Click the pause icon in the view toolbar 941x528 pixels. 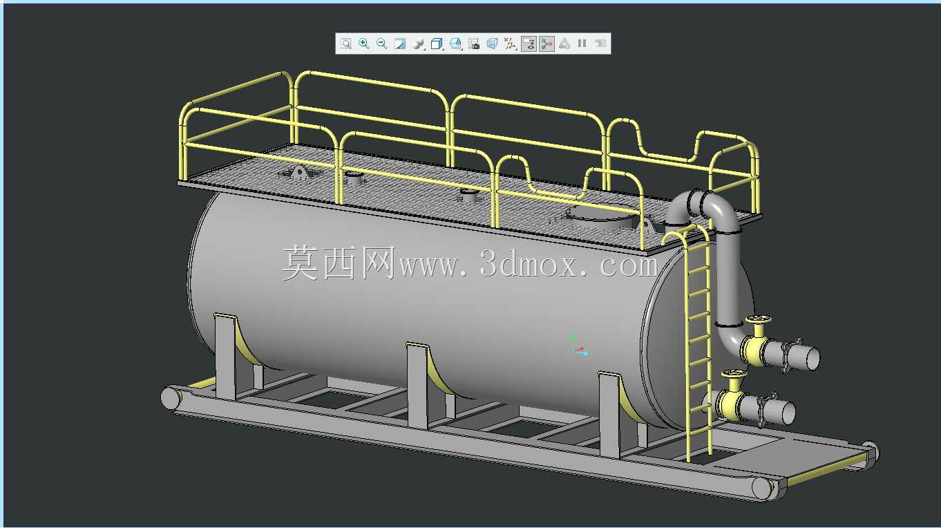coord(582,44)
